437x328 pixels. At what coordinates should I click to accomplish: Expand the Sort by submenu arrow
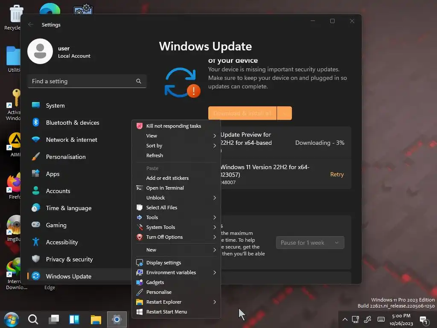[215, 146]
